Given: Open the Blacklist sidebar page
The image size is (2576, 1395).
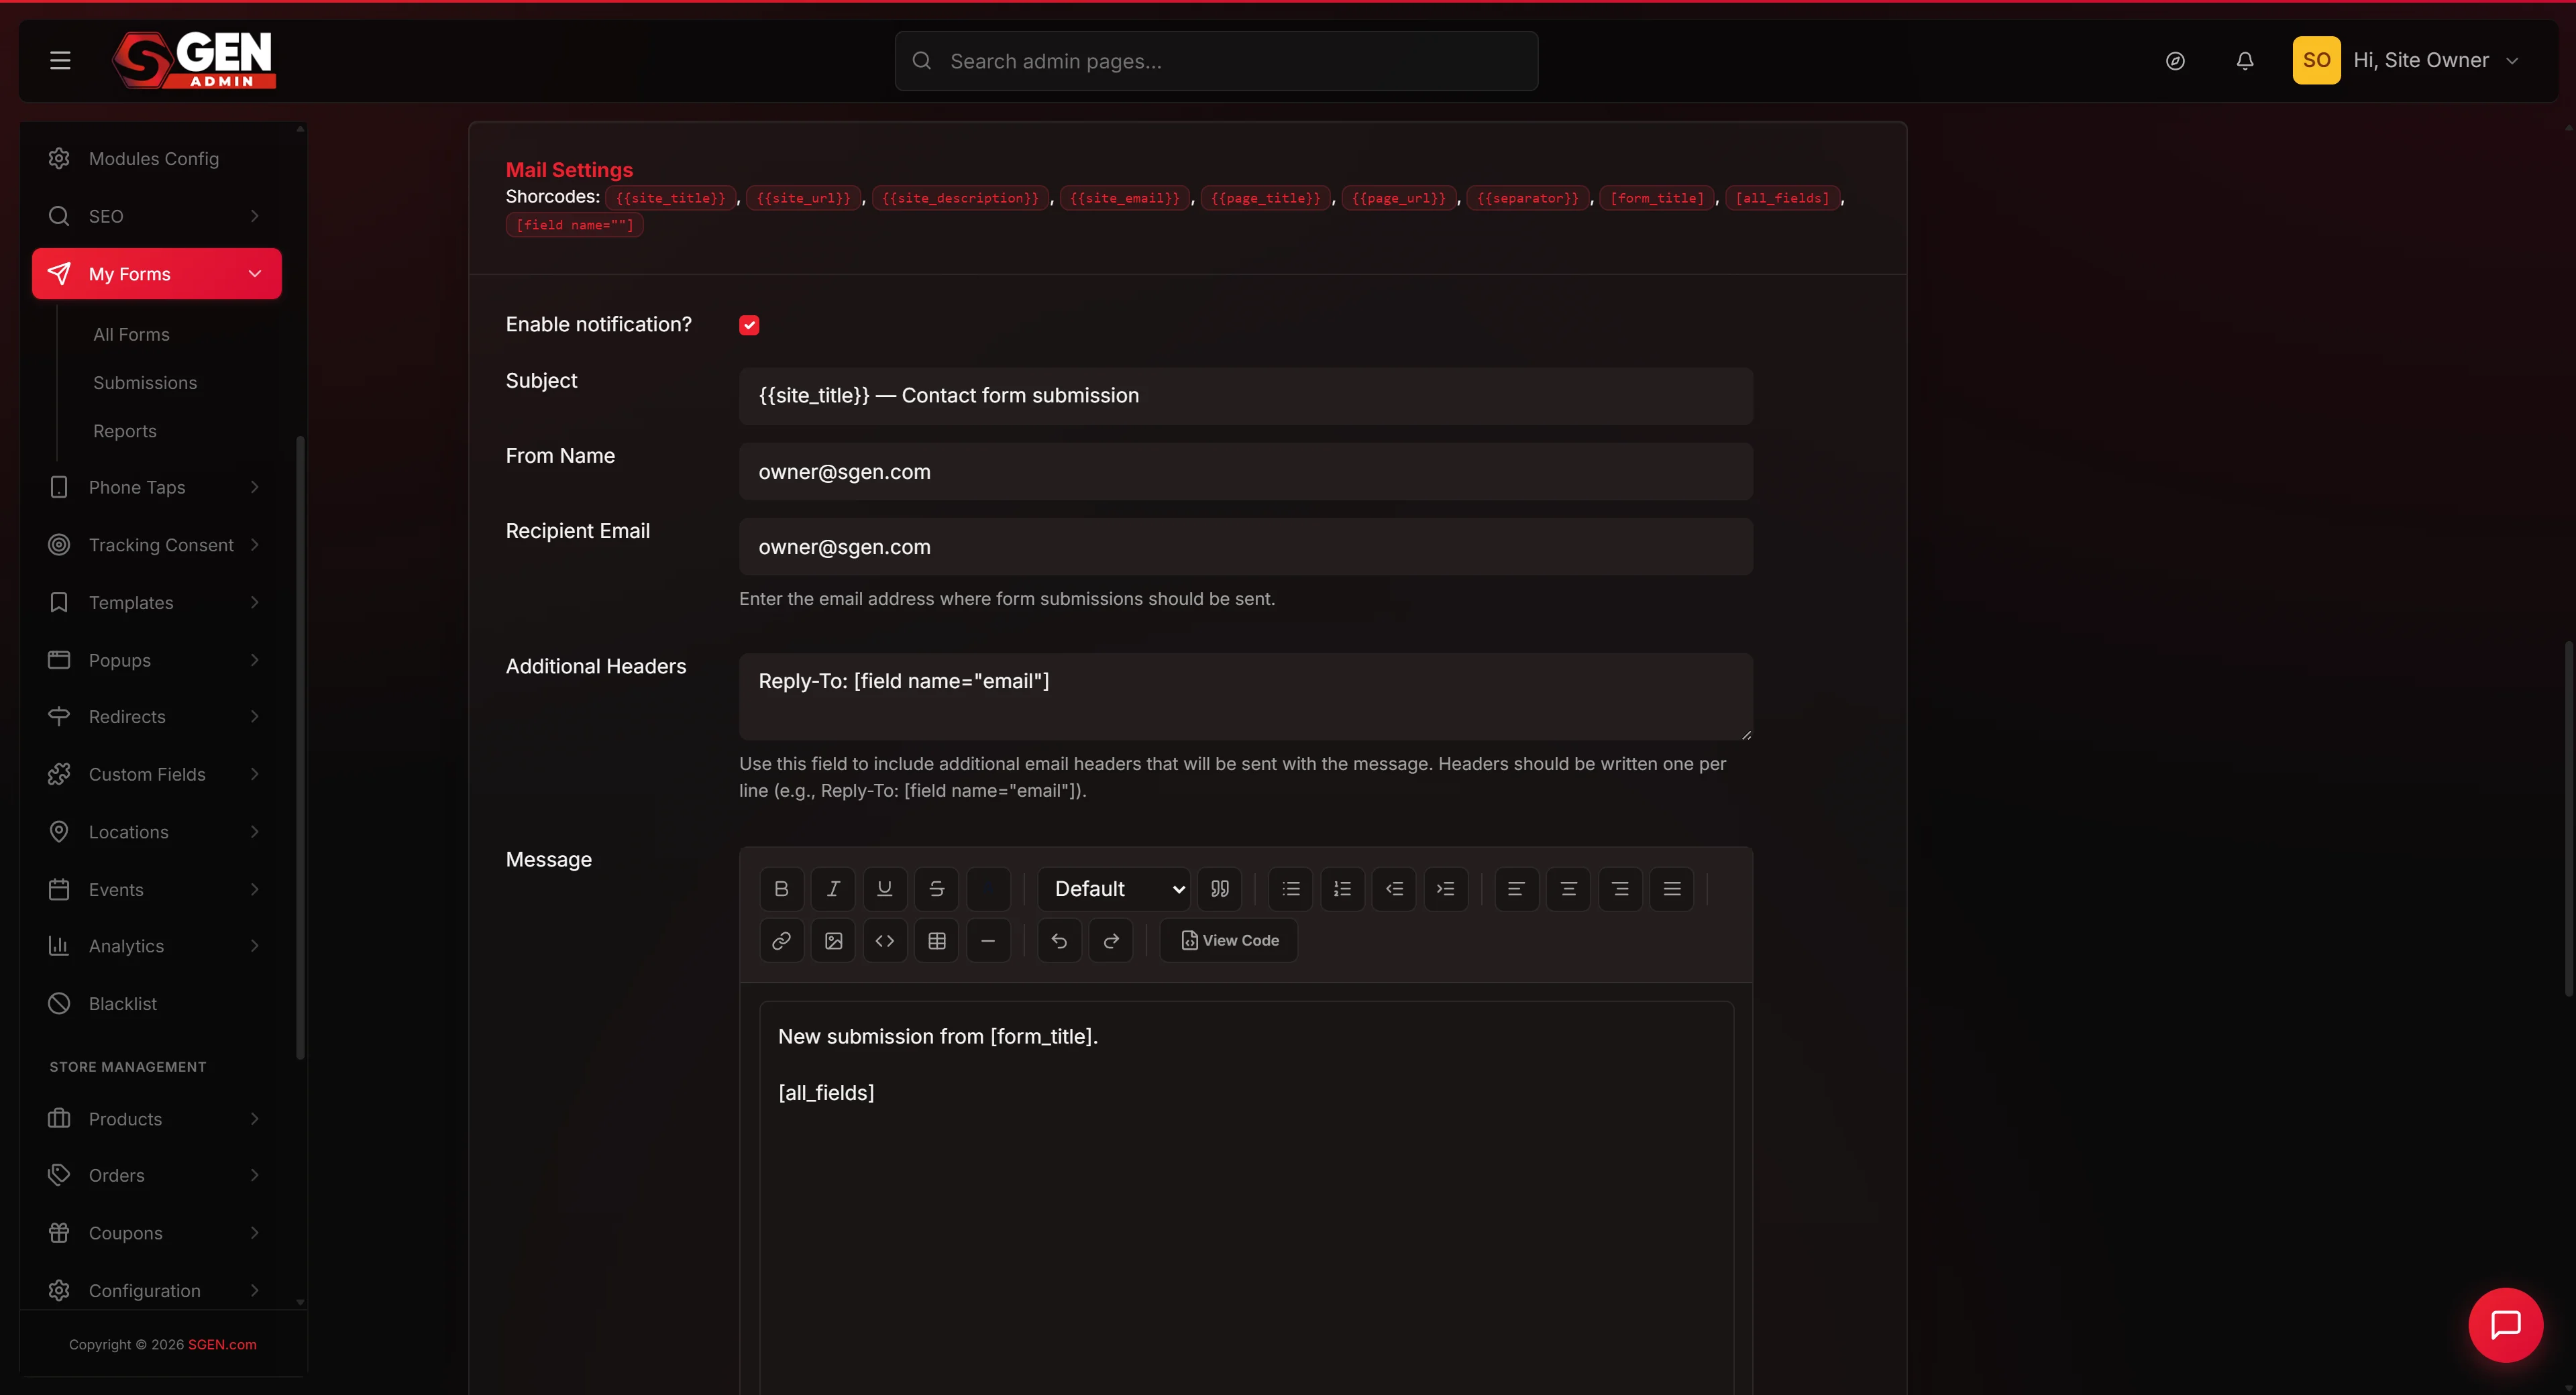Looking at the screenshot, I should [157, 1004].
